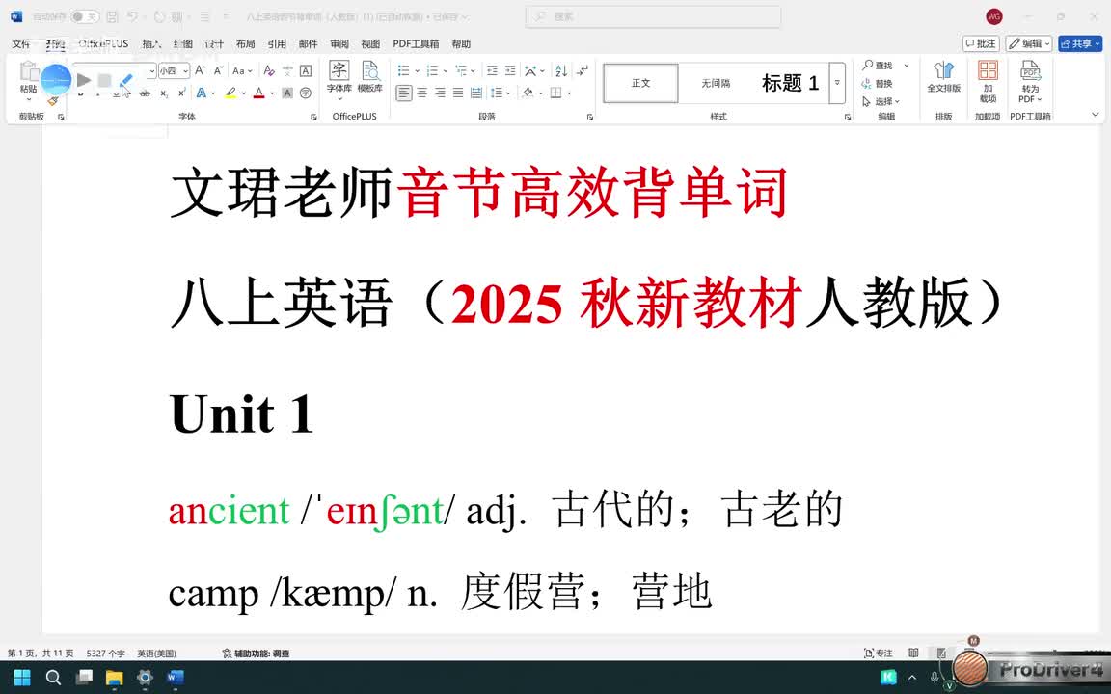Expand the styles gallery
Viewport: 1111px width, 694px height.
837,83
